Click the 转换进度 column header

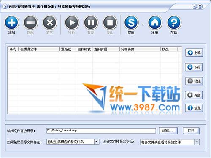coord(140,49)
